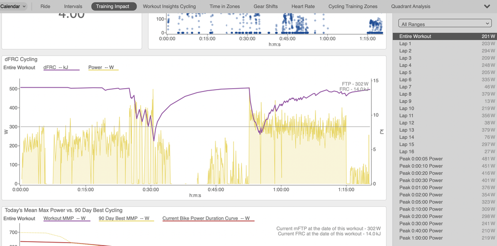
Task: Toggle Current Bike Power Duration Curve legend
Action: click(x=208, y=218)
